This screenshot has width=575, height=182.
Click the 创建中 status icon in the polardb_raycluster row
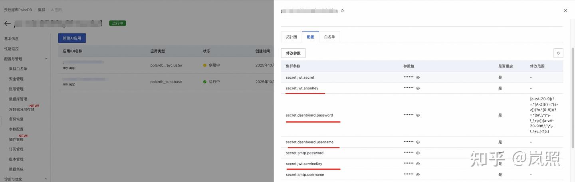205,65
